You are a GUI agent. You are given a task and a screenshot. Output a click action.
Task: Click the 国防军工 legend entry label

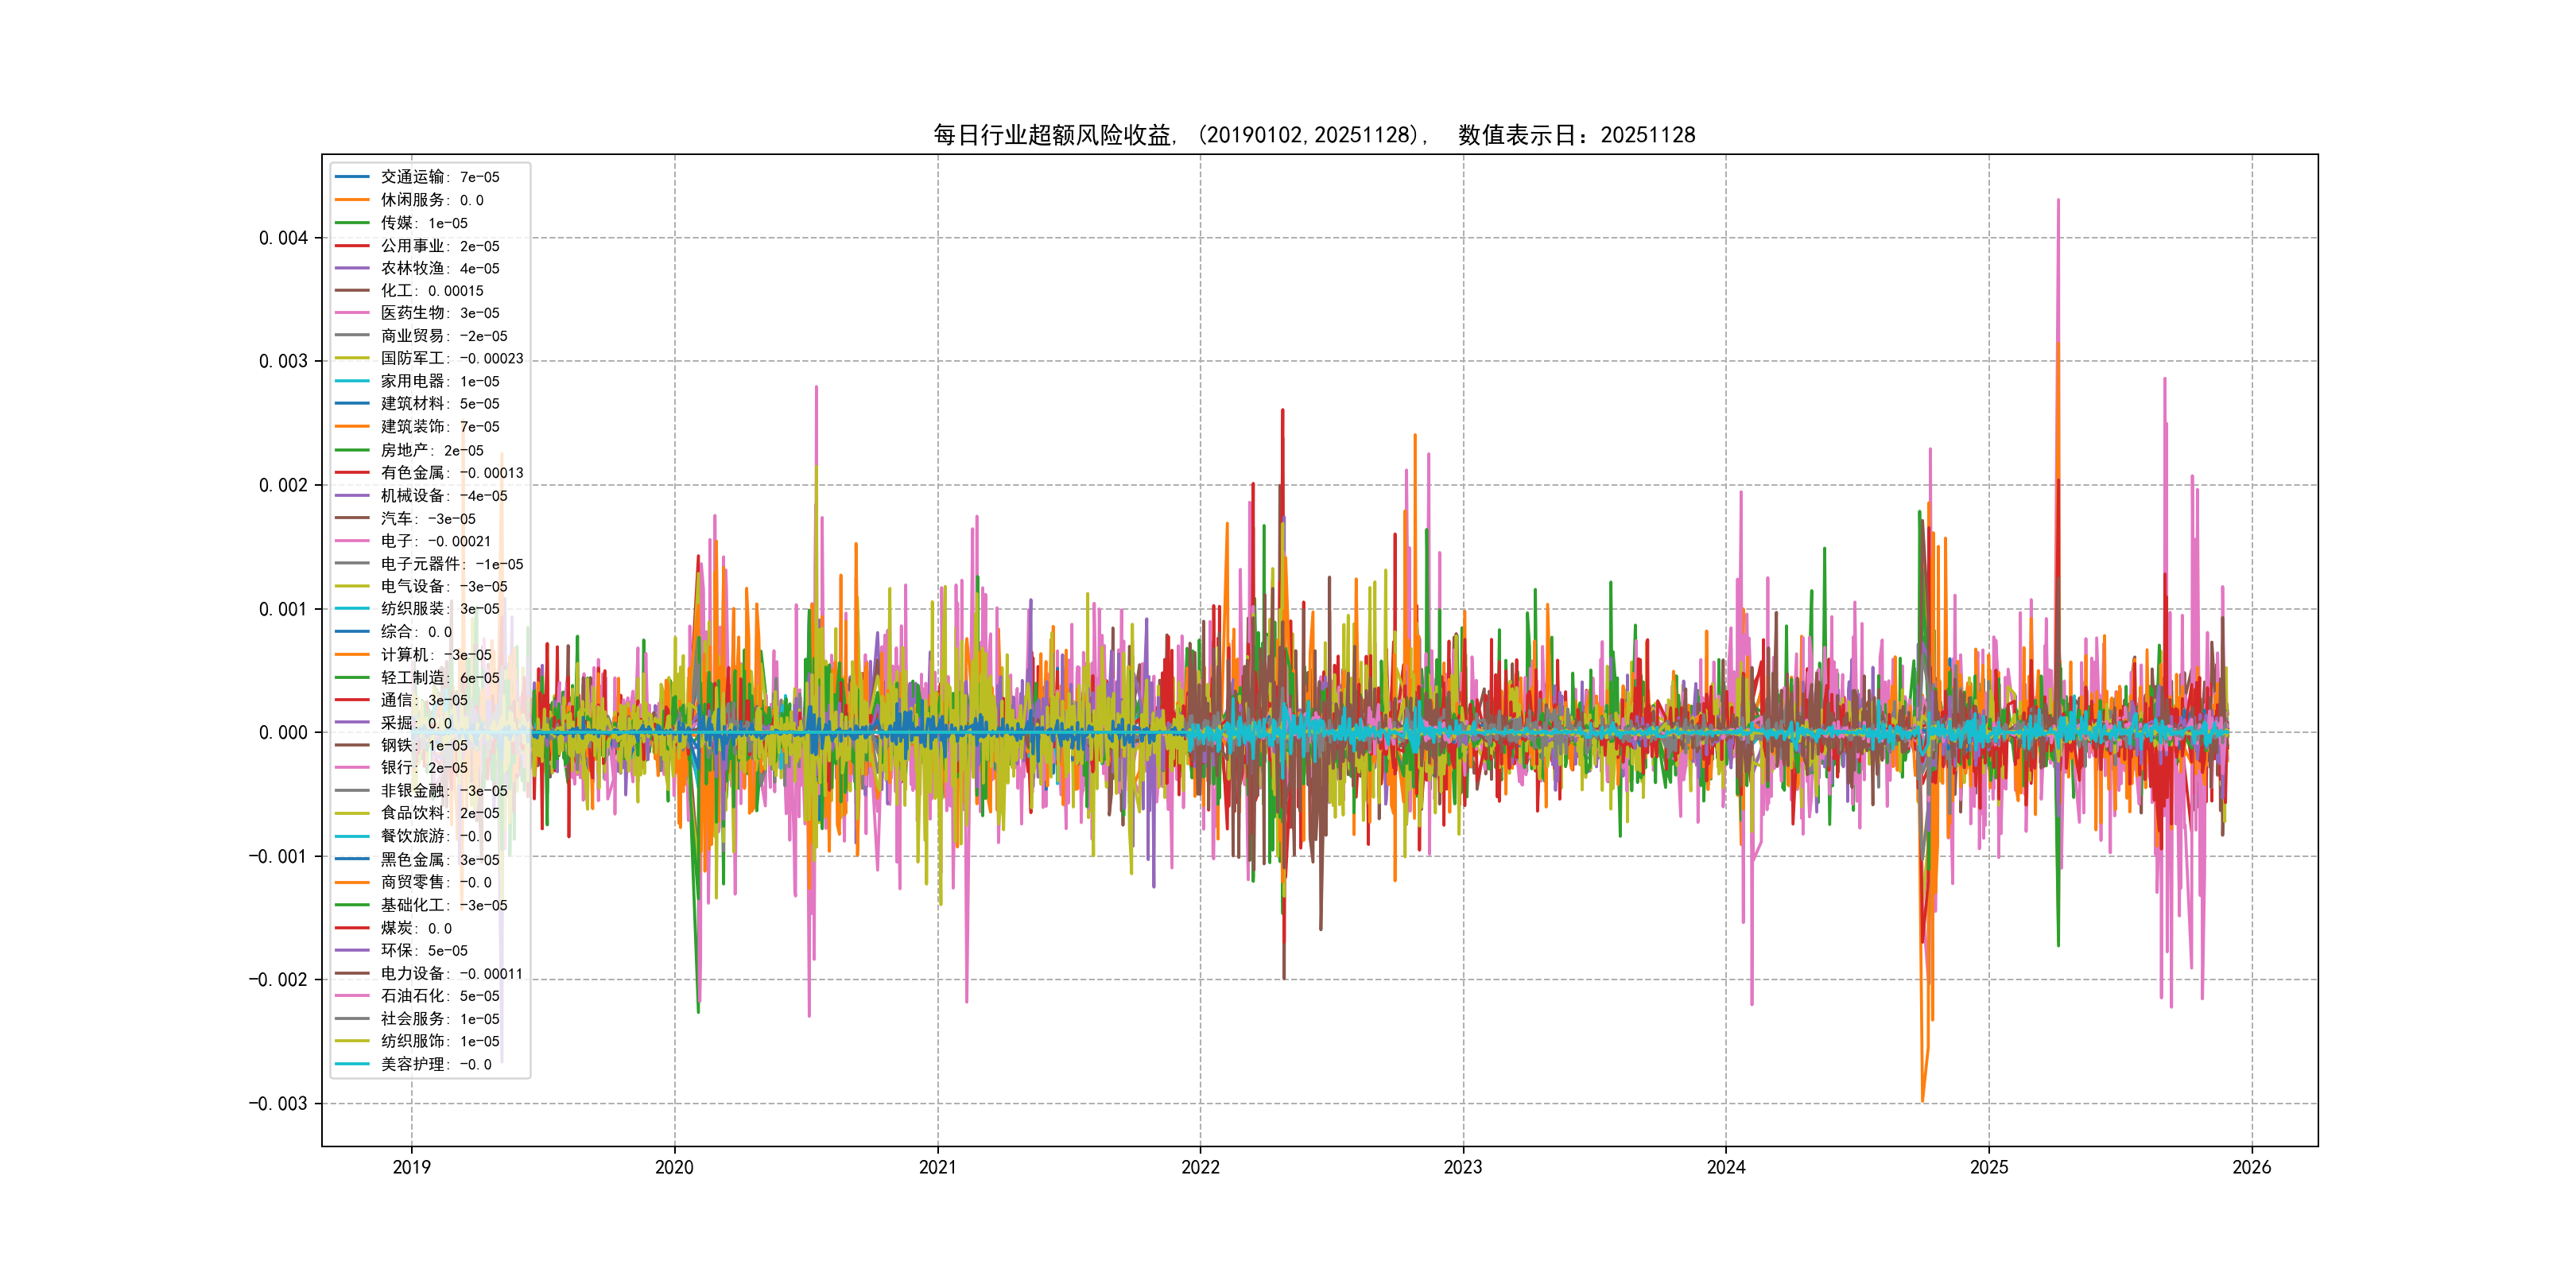pos(451,358)
